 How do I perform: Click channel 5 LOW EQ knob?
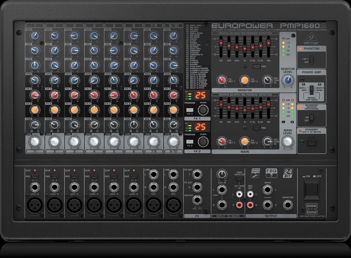coord(114,65)
